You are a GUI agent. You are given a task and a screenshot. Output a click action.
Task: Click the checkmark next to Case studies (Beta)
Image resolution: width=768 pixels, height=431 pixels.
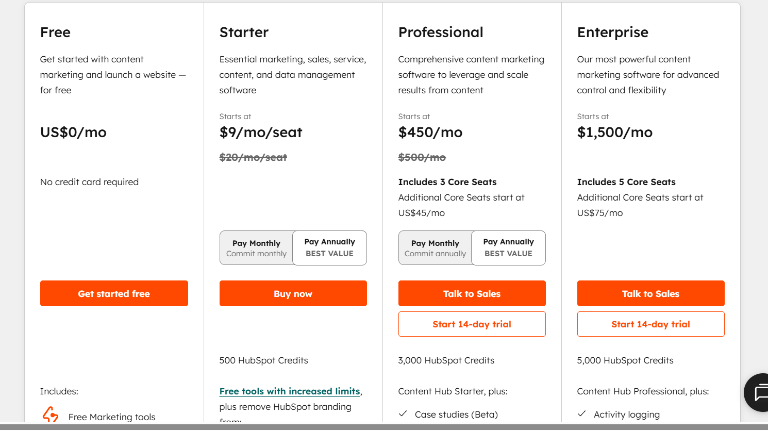[x=403, y=414]
